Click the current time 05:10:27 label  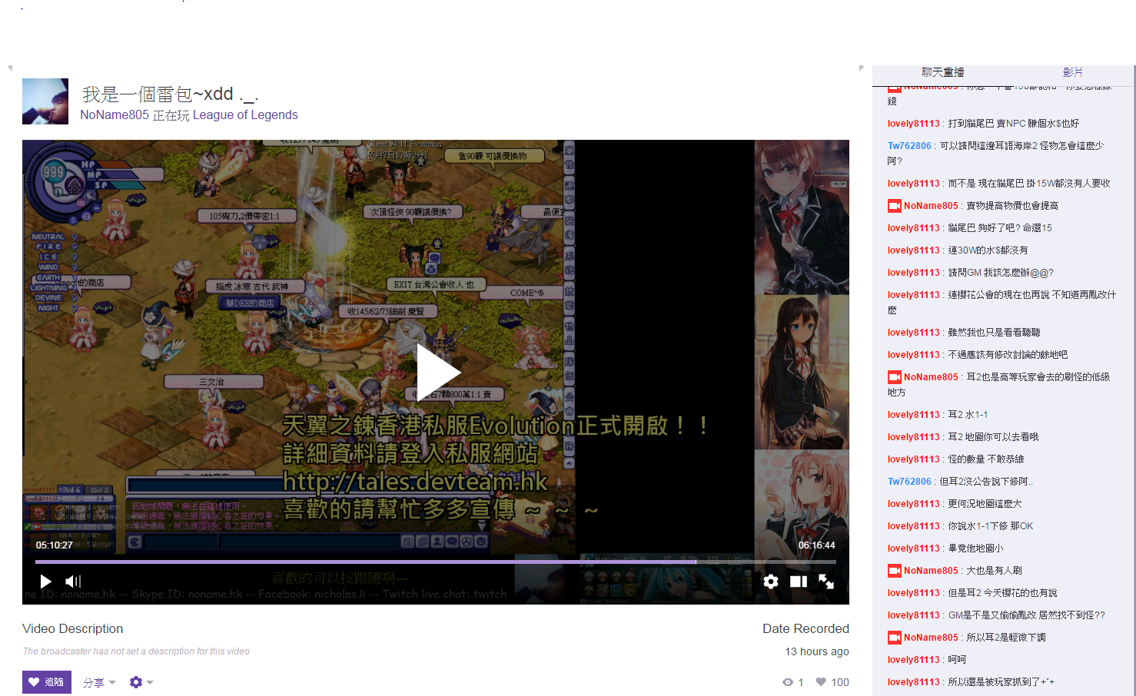click(x=54, y=545)
